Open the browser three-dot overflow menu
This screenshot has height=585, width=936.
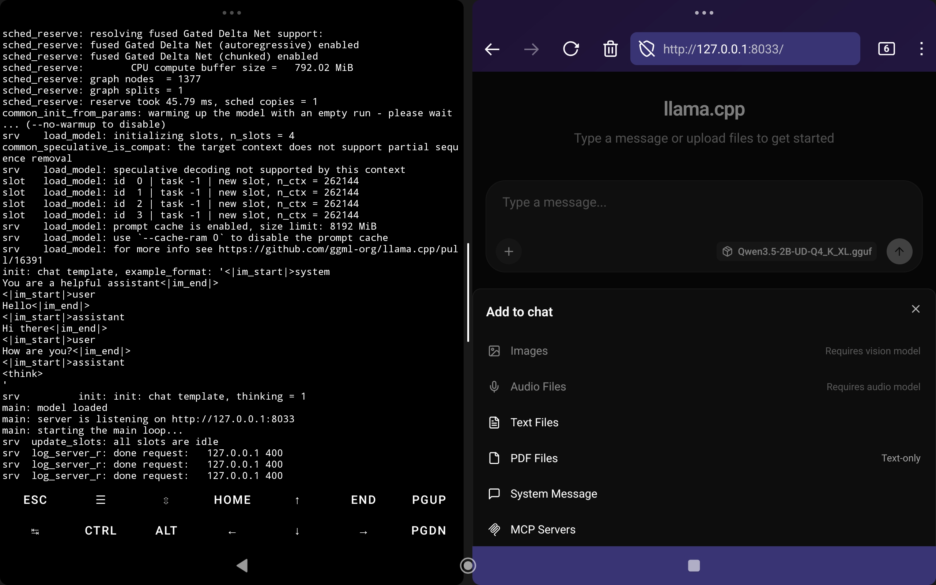click(921, 49)
